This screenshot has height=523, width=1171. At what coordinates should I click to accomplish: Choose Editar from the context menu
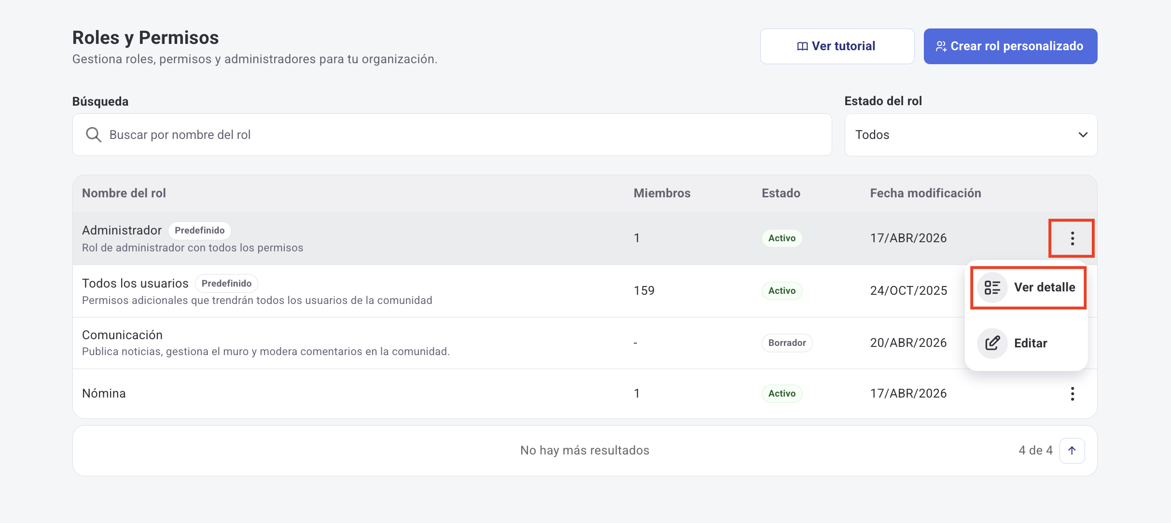pos(1031,344)
